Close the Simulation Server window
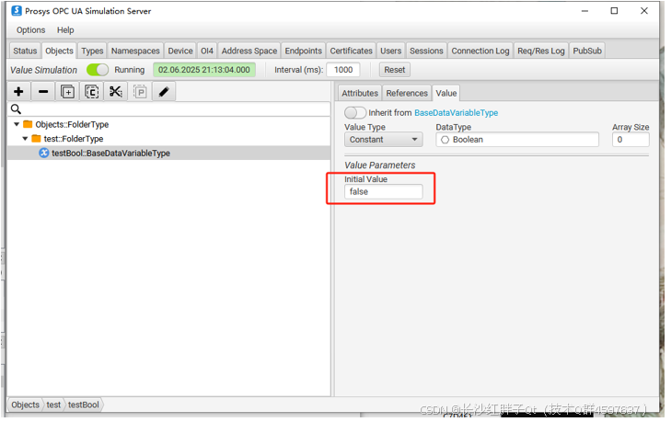Viewport: 671px width, 422px height. point(644,11)
